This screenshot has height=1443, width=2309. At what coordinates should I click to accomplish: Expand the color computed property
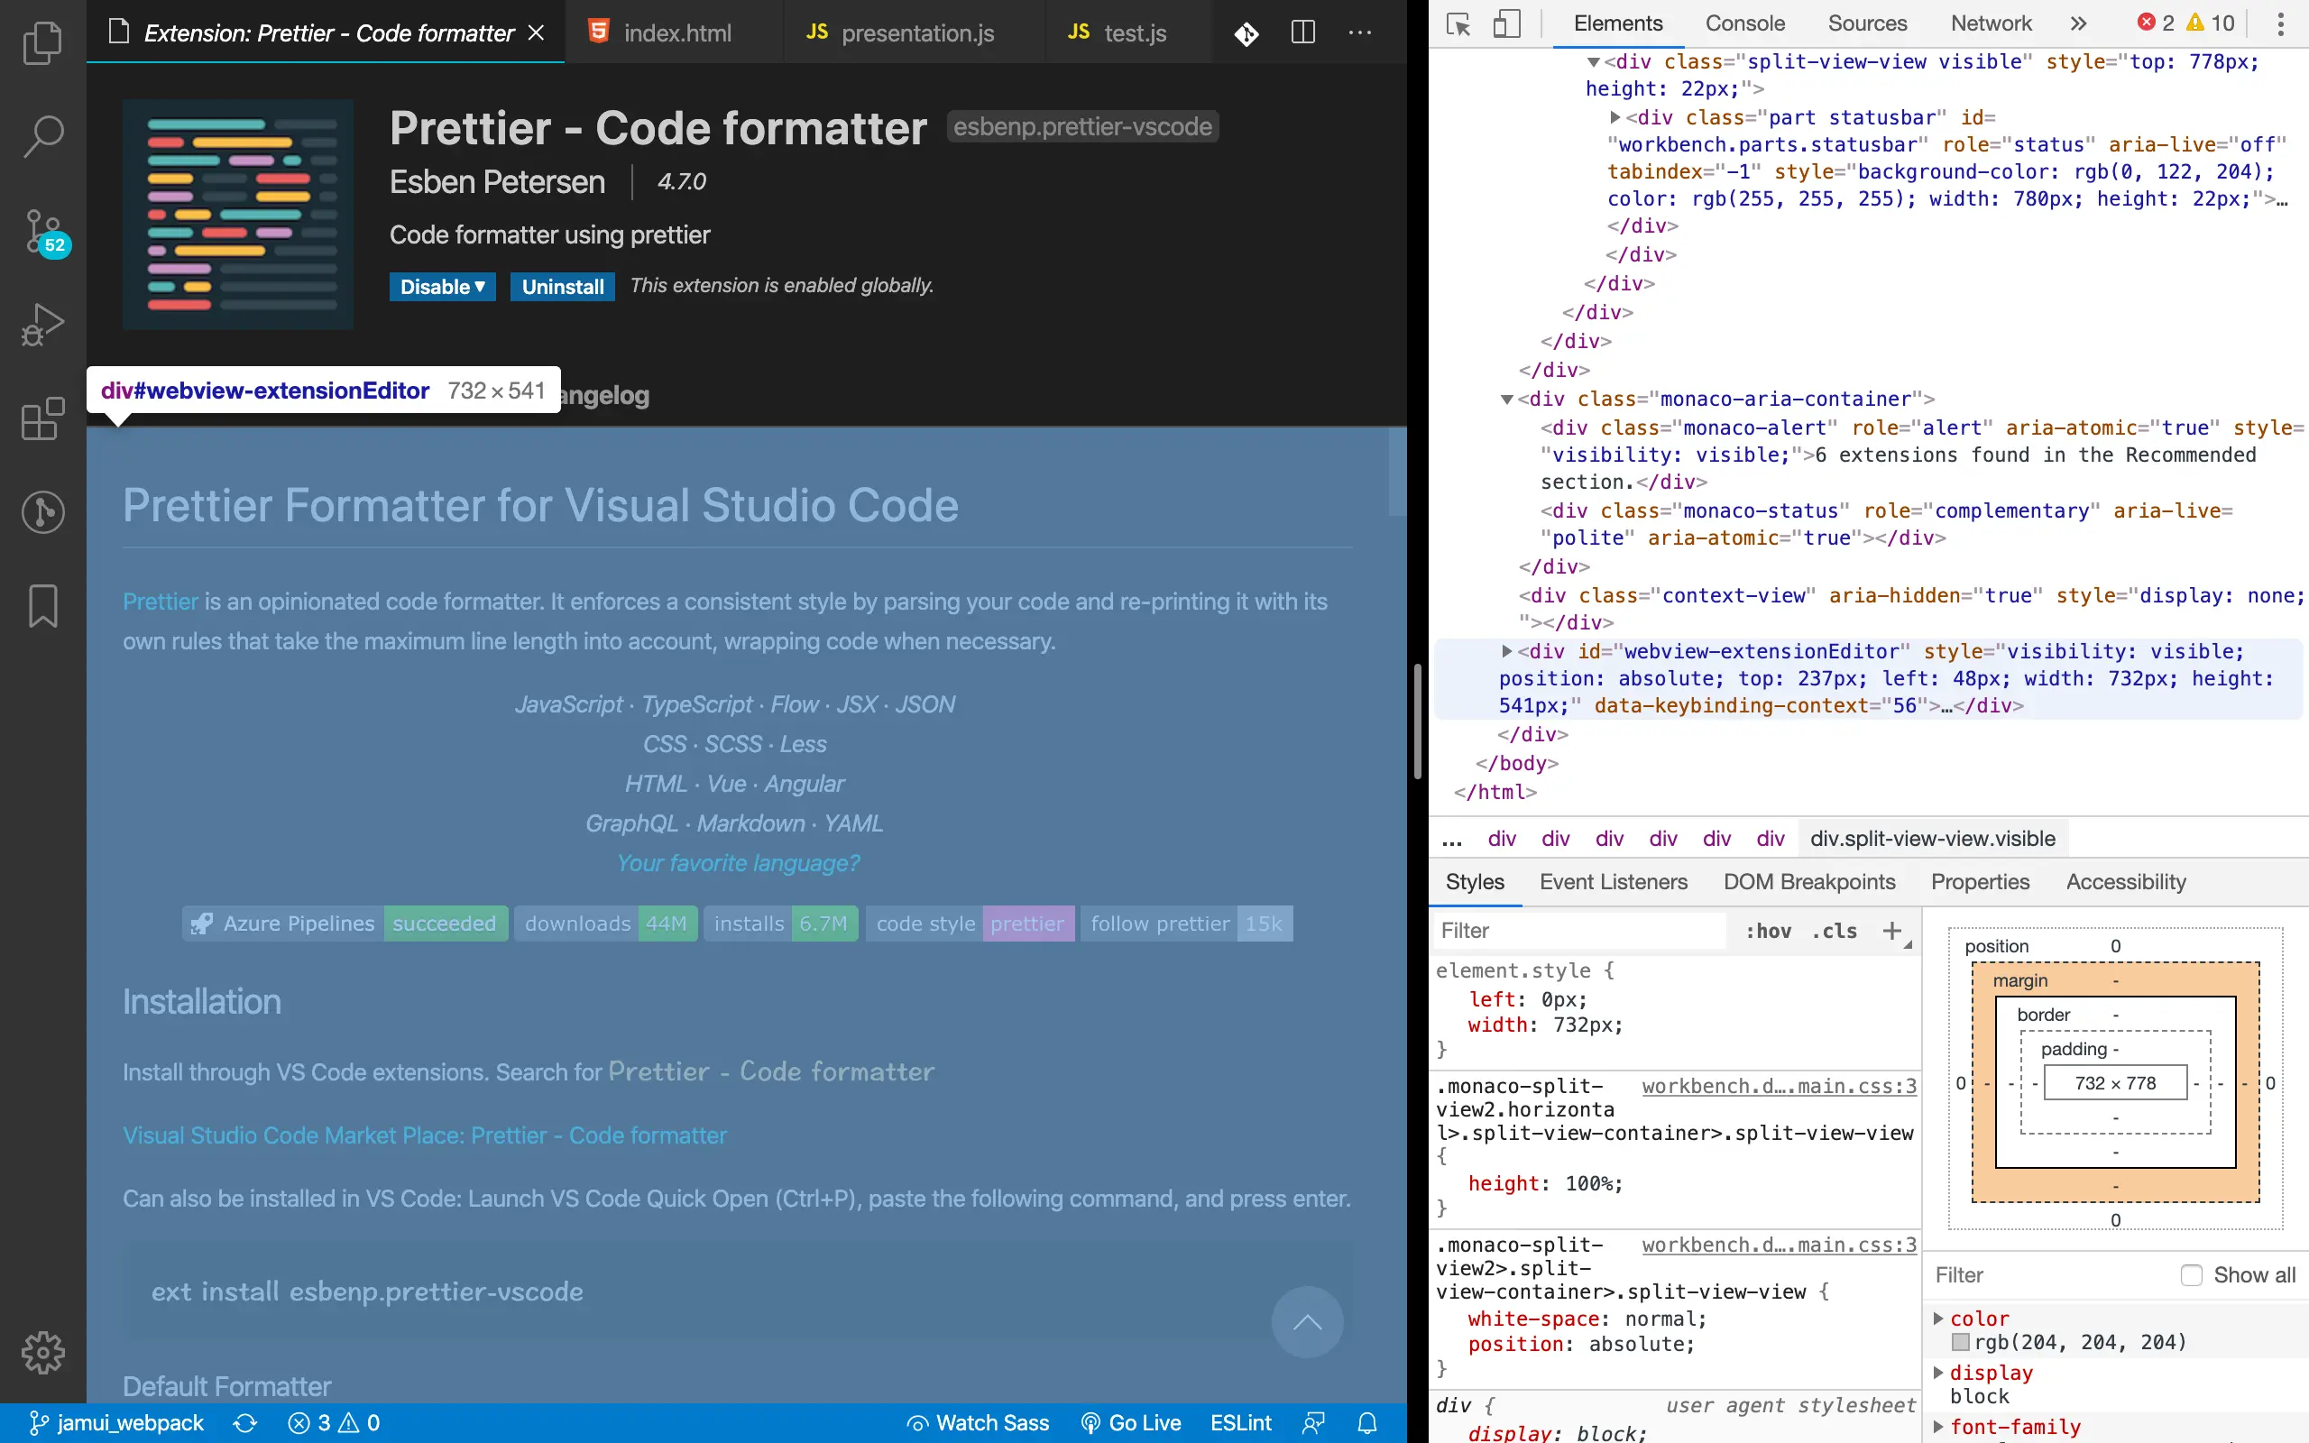[1937, 1318]
